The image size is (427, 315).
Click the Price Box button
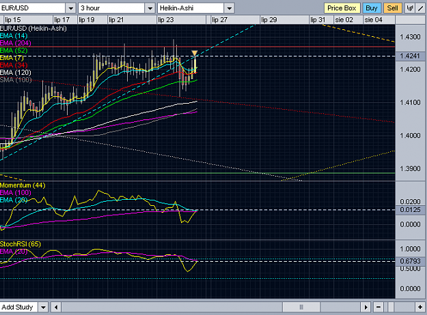point(342,8)
